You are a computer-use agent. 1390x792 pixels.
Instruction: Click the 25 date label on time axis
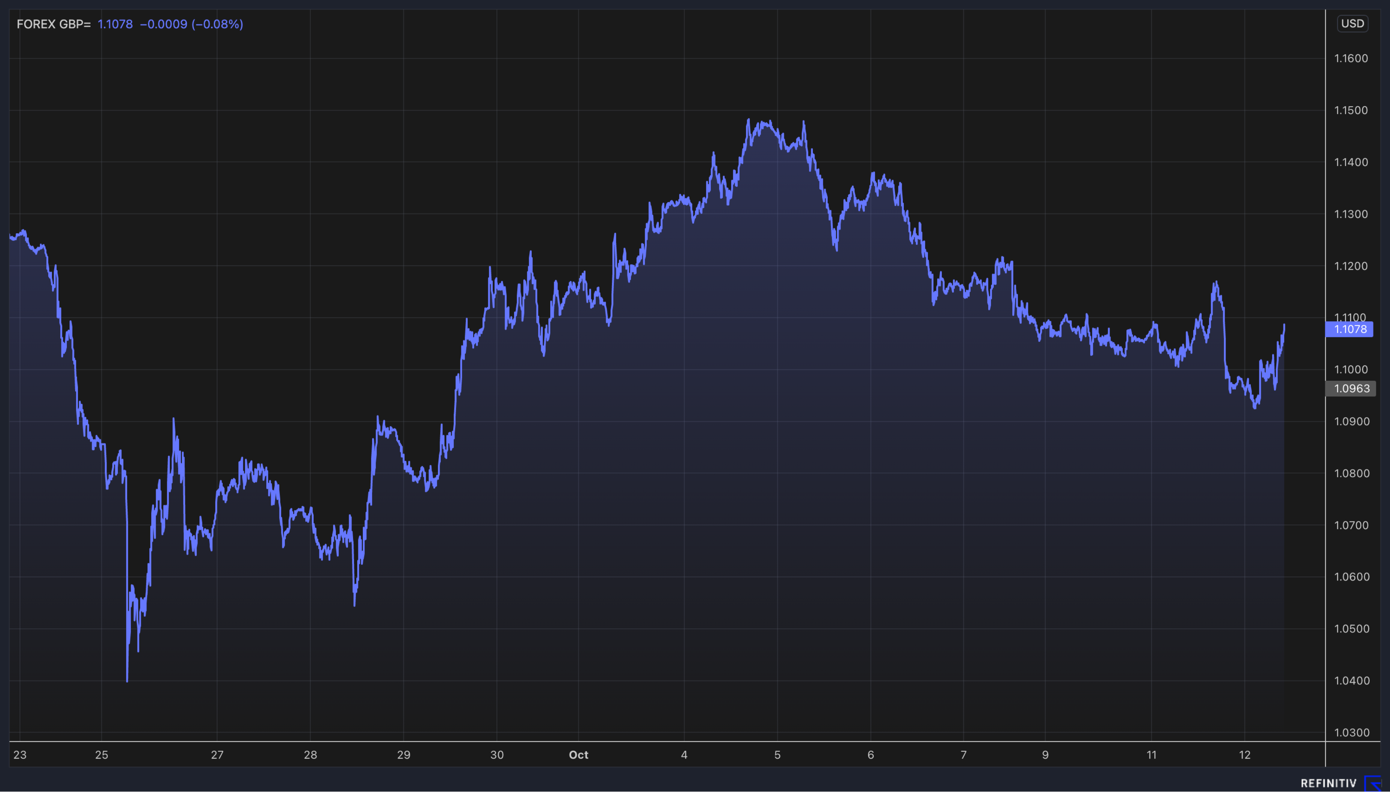coord(102,755)
